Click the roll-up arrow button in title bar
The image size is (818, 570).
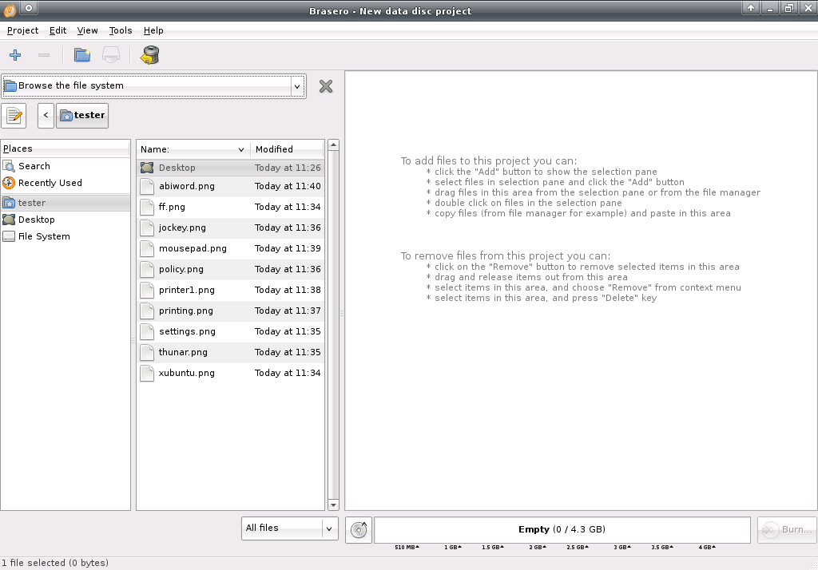(x=751, y=8)
